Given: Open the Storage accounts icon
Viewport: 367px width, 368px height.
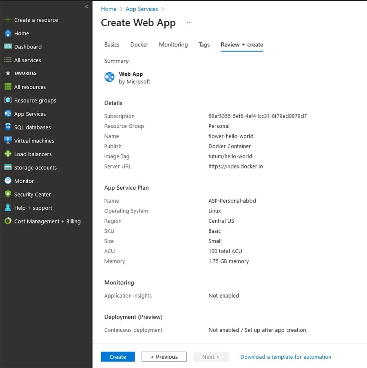Looking at the screenshot, I should click(x=7, y=167).
